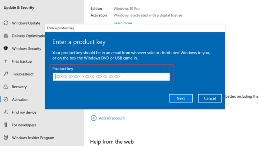The width and height of the screenshot is (259, 146).
Task: Click the plus icon for Add an account
Action: 94,118
